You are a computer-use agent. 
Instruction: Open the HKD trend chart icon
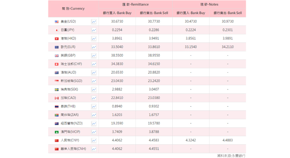coord(94,39)
